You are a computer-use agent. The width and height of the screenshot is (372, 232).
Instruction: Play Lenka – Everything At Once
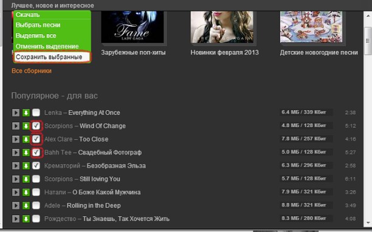click(x=16, y=112)
